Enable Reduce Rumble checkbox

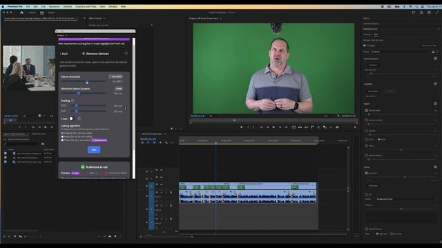pos(367,120)
